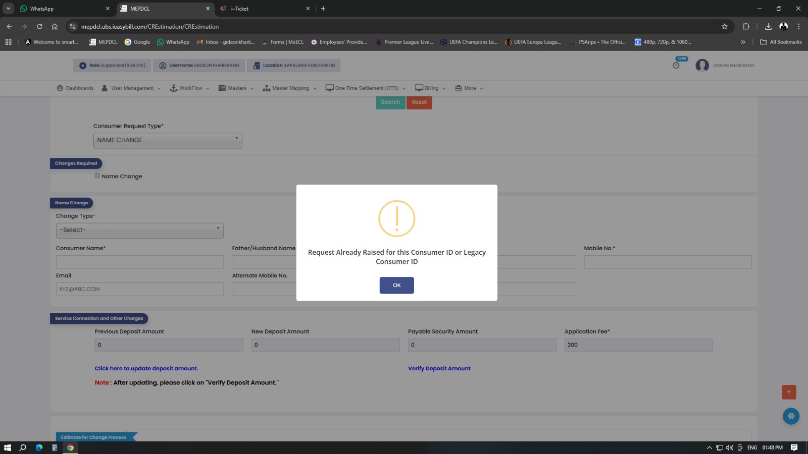Screen dimensions: 808x454
Task: Click the green Search button
Action: (x=390, y=102)
